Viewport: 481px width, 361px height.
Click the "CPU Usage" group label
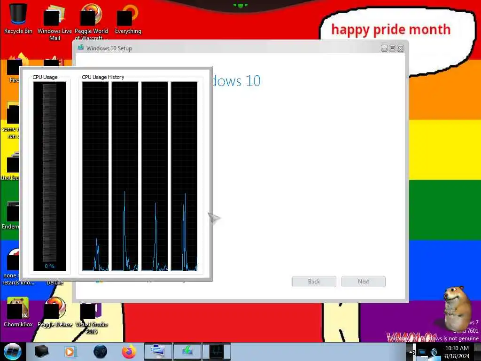click(x=45, y=77)
